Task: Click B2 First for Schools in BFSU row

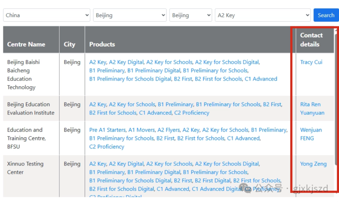Action: tap(201, 139)
